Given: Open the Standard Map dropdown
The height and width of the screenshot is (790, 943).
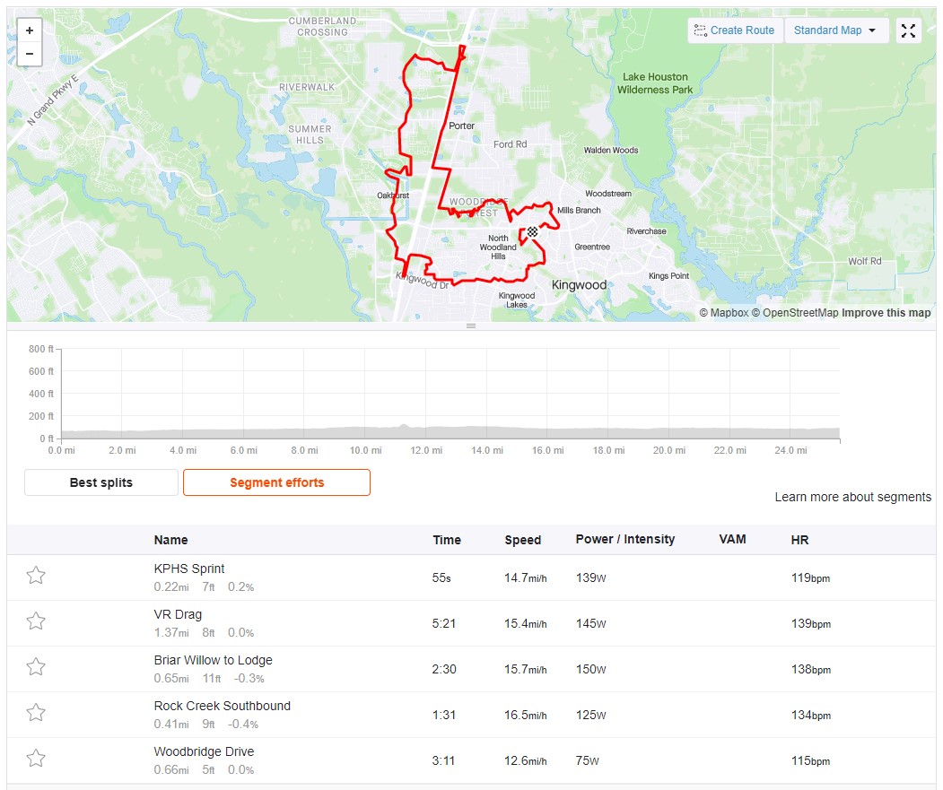Looking at the screenshot, I should [x=836, y=30].
